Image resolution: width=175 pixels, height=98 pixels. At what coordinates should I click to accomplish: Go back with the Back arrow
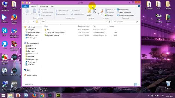24,22
